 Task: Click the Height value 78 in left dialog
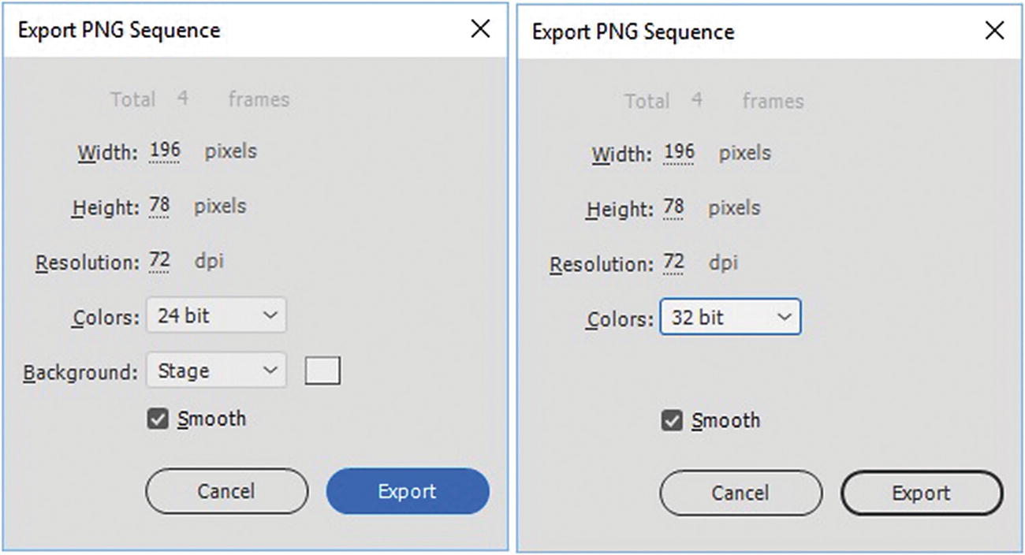coord(159,206)
